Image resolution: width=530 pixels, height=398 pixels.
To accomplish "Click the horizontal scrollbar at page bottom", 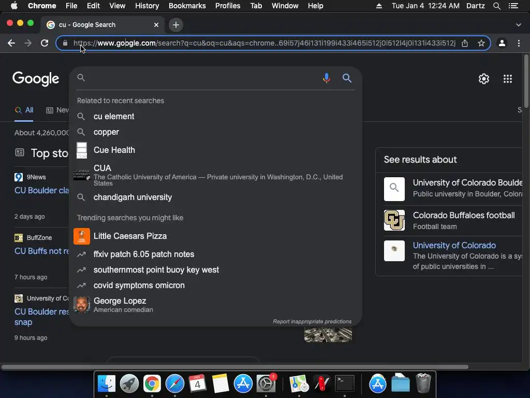I will [x=234, y=367].
